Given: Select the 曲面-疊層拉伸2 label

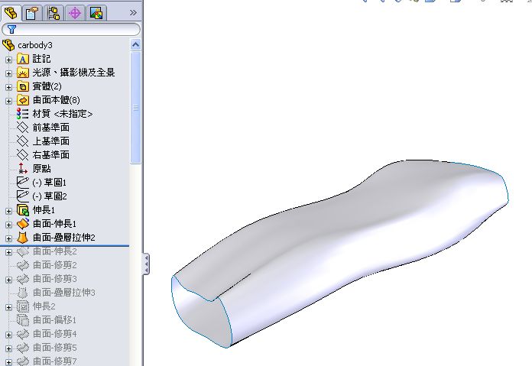Looking at the screenshot, I should pos(63,238).
